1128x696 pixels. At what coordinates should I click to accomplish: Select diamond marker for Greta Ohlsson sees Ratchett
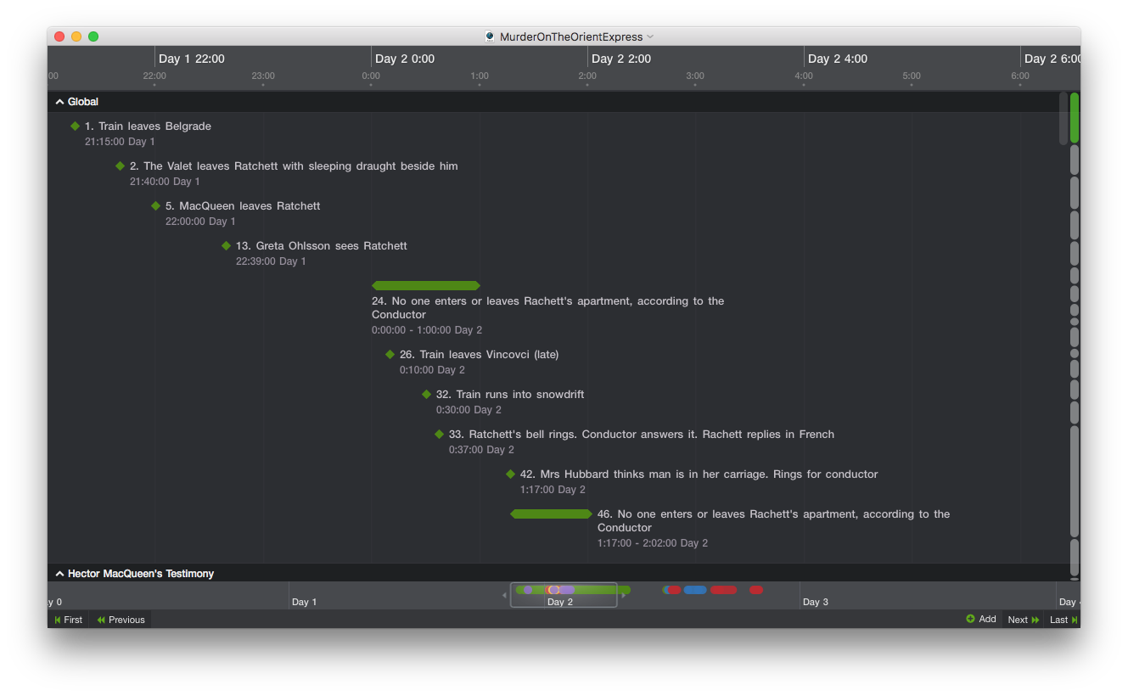(226, 245)
